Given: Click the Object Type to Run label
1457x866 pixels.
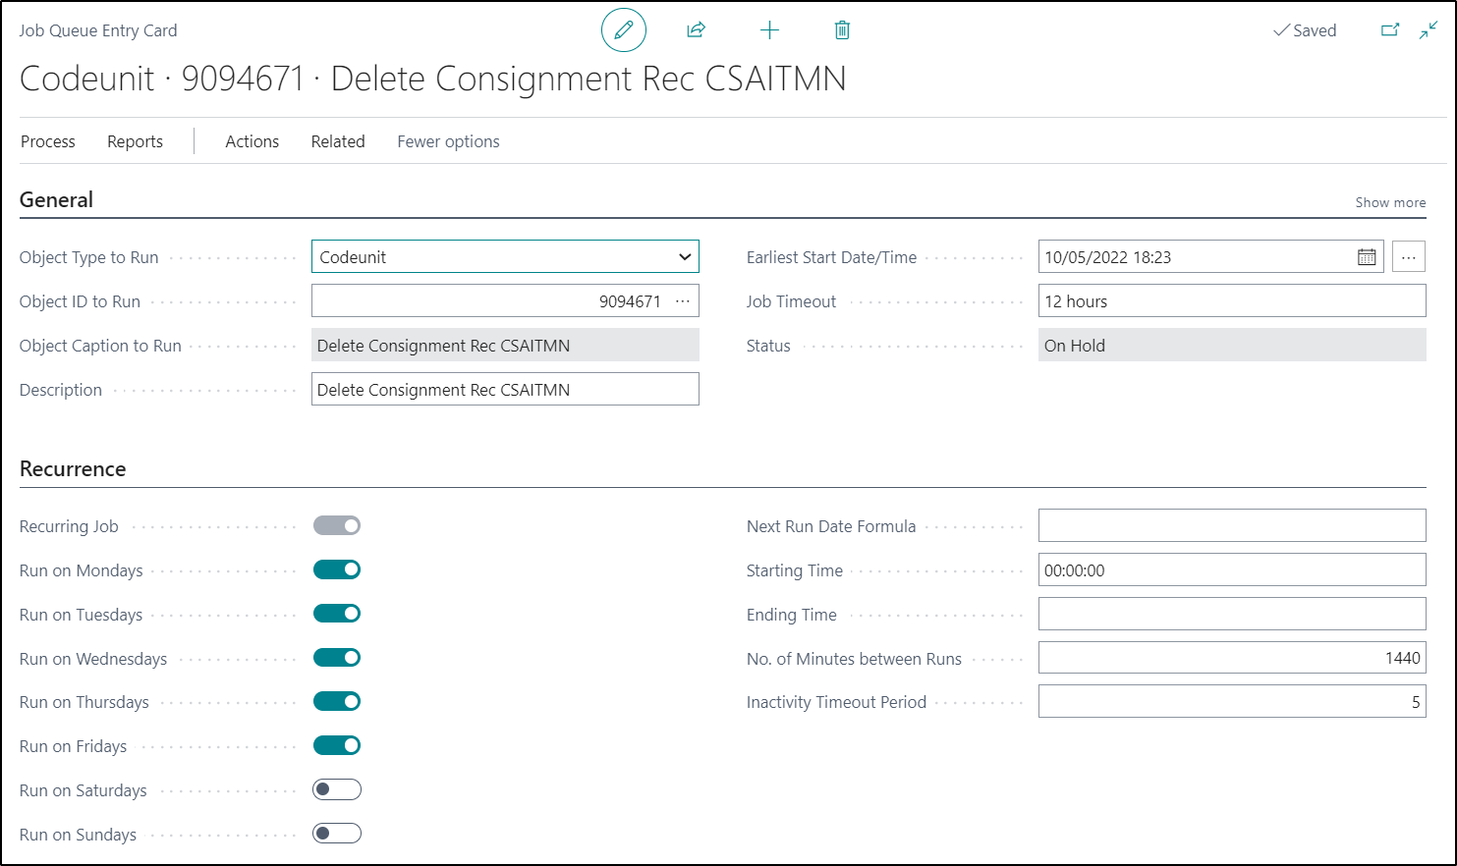Looking at the screenshot, I should [x=88, y=257].
